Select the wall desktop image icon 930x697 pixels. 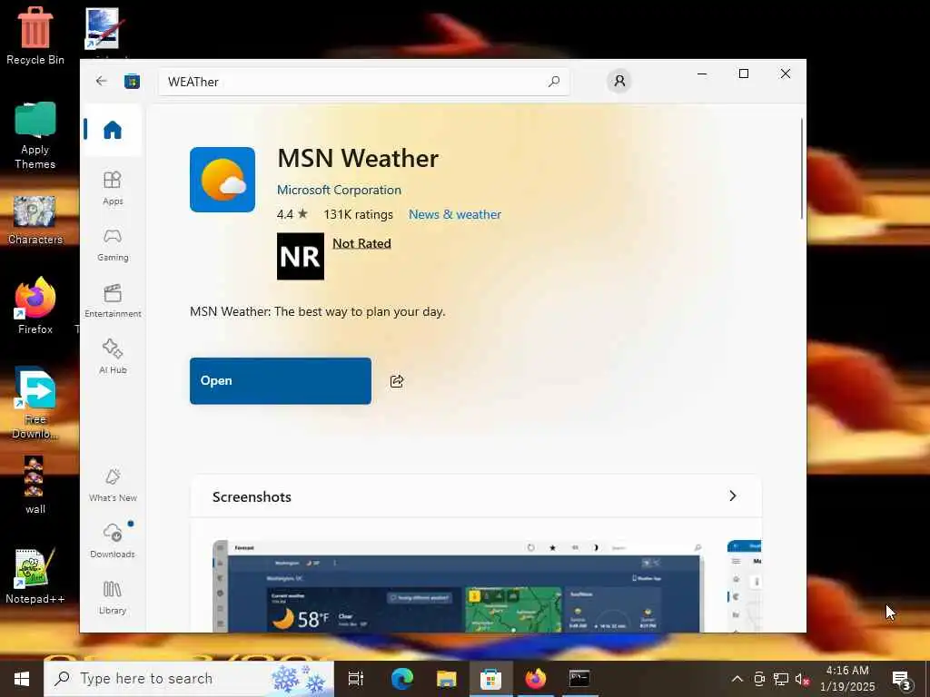[35, 485]
